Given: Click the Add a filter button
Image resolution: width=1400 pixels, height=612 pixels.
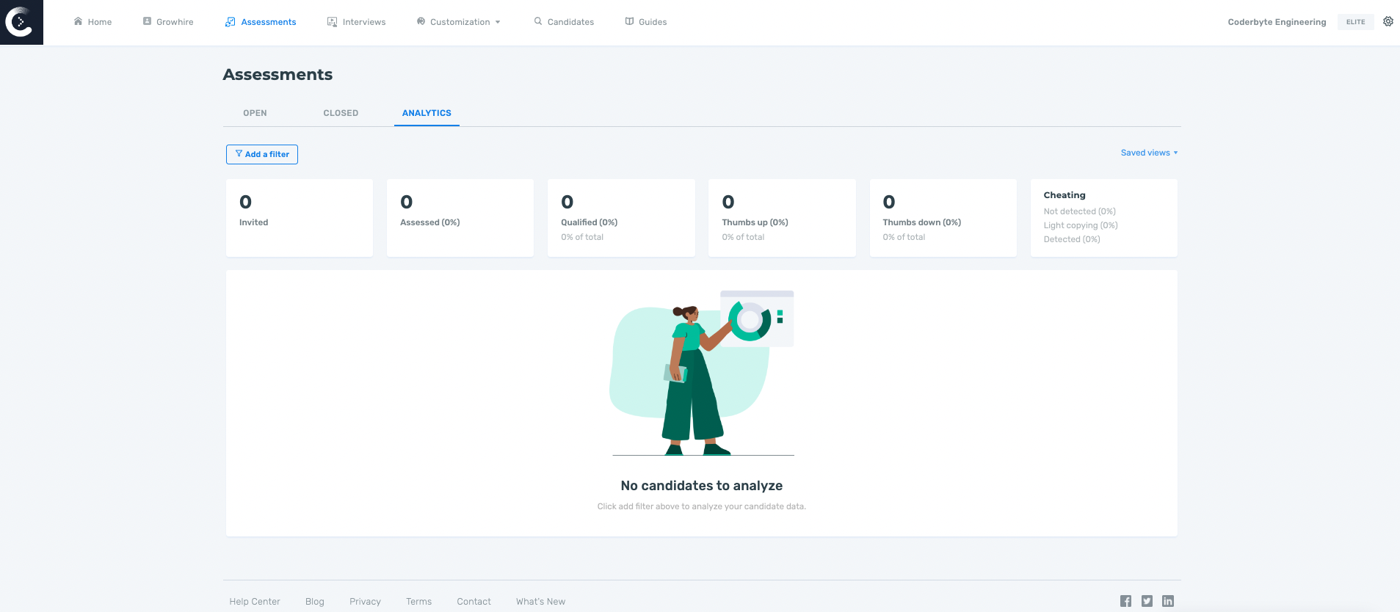Looking at the screenshot, I should pyautogui.click(x=262, y=154).
